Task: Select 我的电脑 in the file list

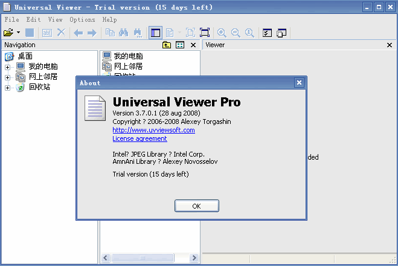Action: coord(128,56)
